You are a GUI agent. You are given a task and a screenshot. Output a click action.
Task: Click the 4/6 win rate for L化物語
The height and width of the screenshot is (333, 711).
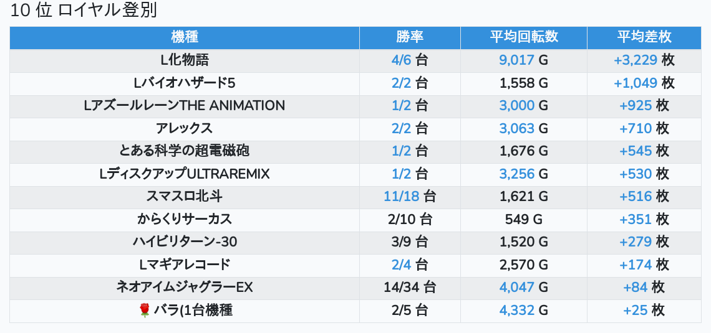click(402, 60)
